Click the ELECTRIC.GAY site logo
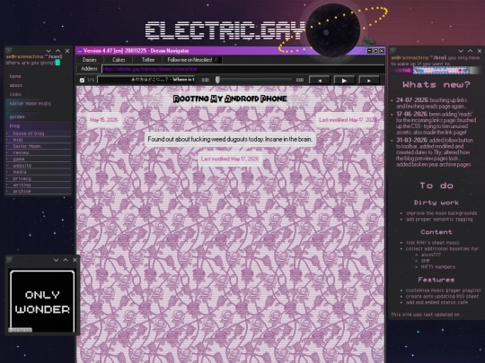This screenshot has height=363, width=485. 225,30
